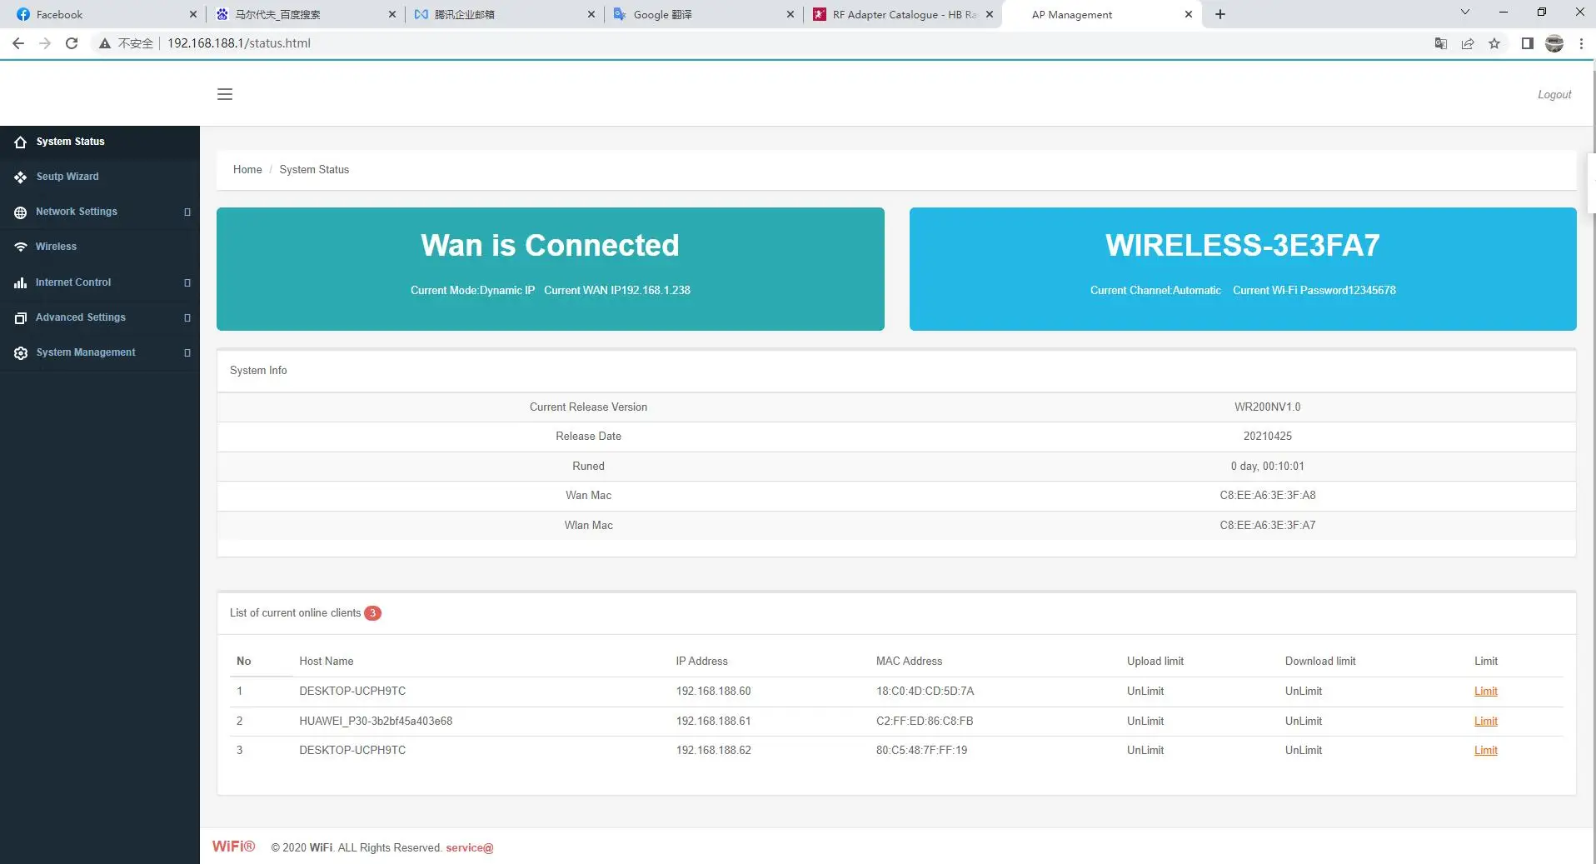
Task: Click the Release Date value 20210425
Action: [1267, 437]
